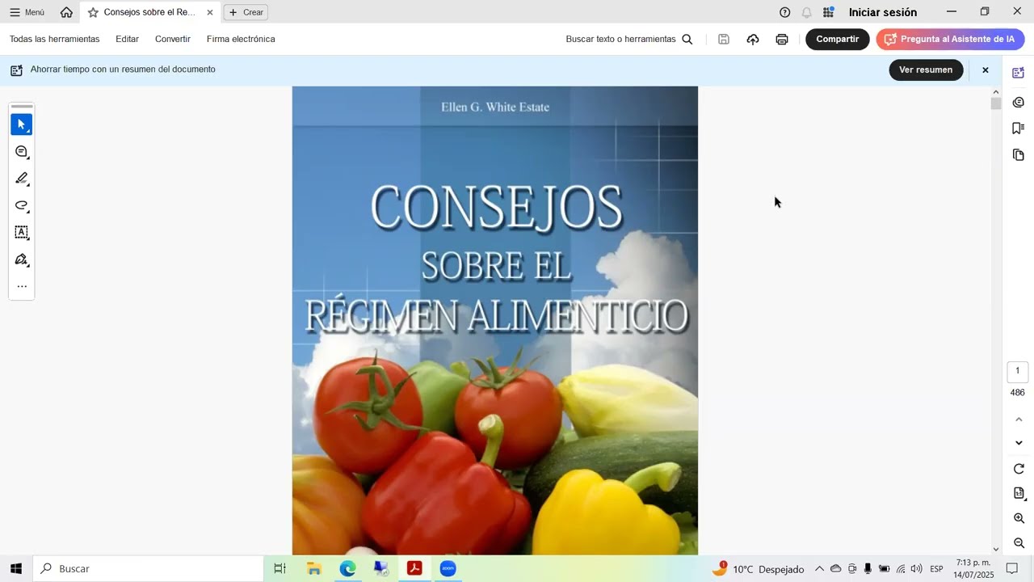This screenshot has width=1034, height=582.
Task: Open the Editar menu item
Action: click(x=127, y=39)
